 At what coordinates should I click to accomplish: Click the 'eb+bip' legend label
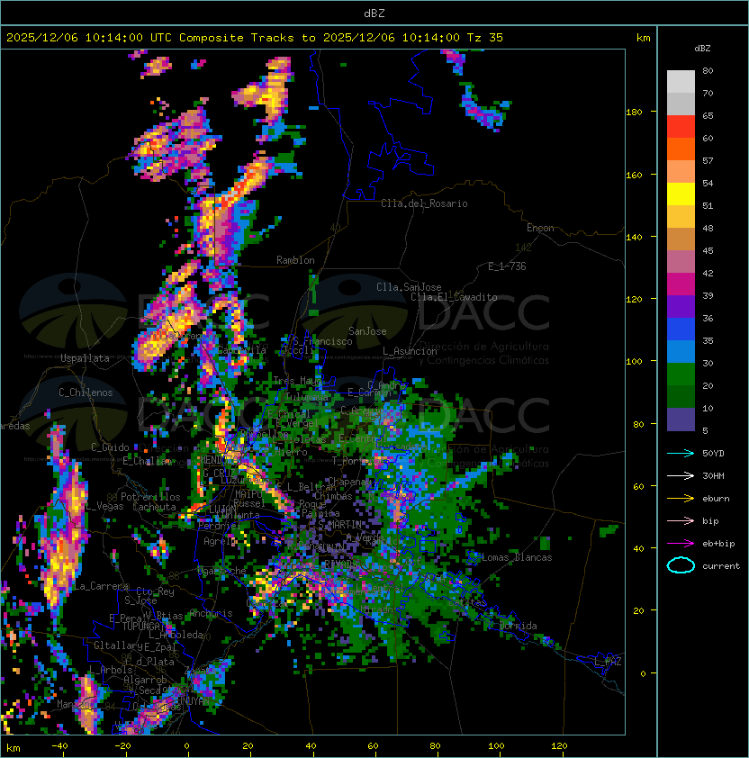coord(718,544)
